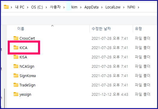Select the KICA folder icon
The image size is (158, 109).
16,48
